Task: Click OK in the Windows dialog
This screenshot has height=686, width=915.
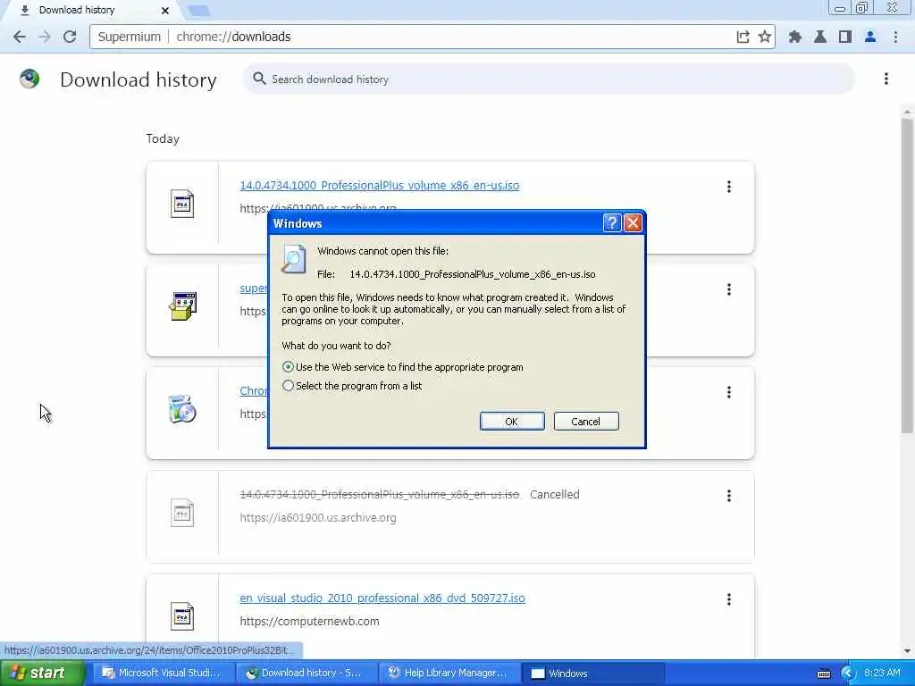Action: (x=512, y=422)
